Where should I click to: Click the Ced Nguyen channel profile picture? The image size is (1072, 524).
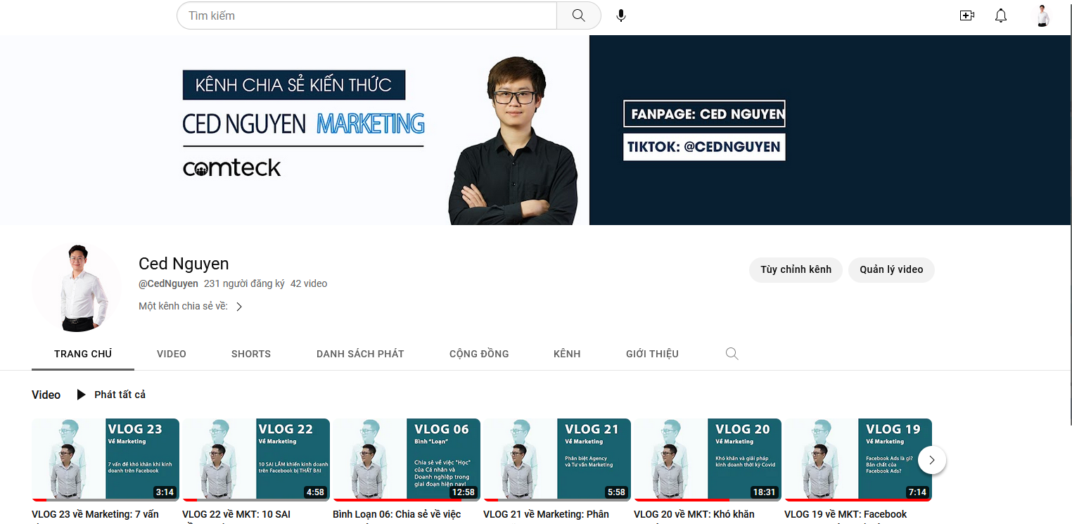coord(77,287)
